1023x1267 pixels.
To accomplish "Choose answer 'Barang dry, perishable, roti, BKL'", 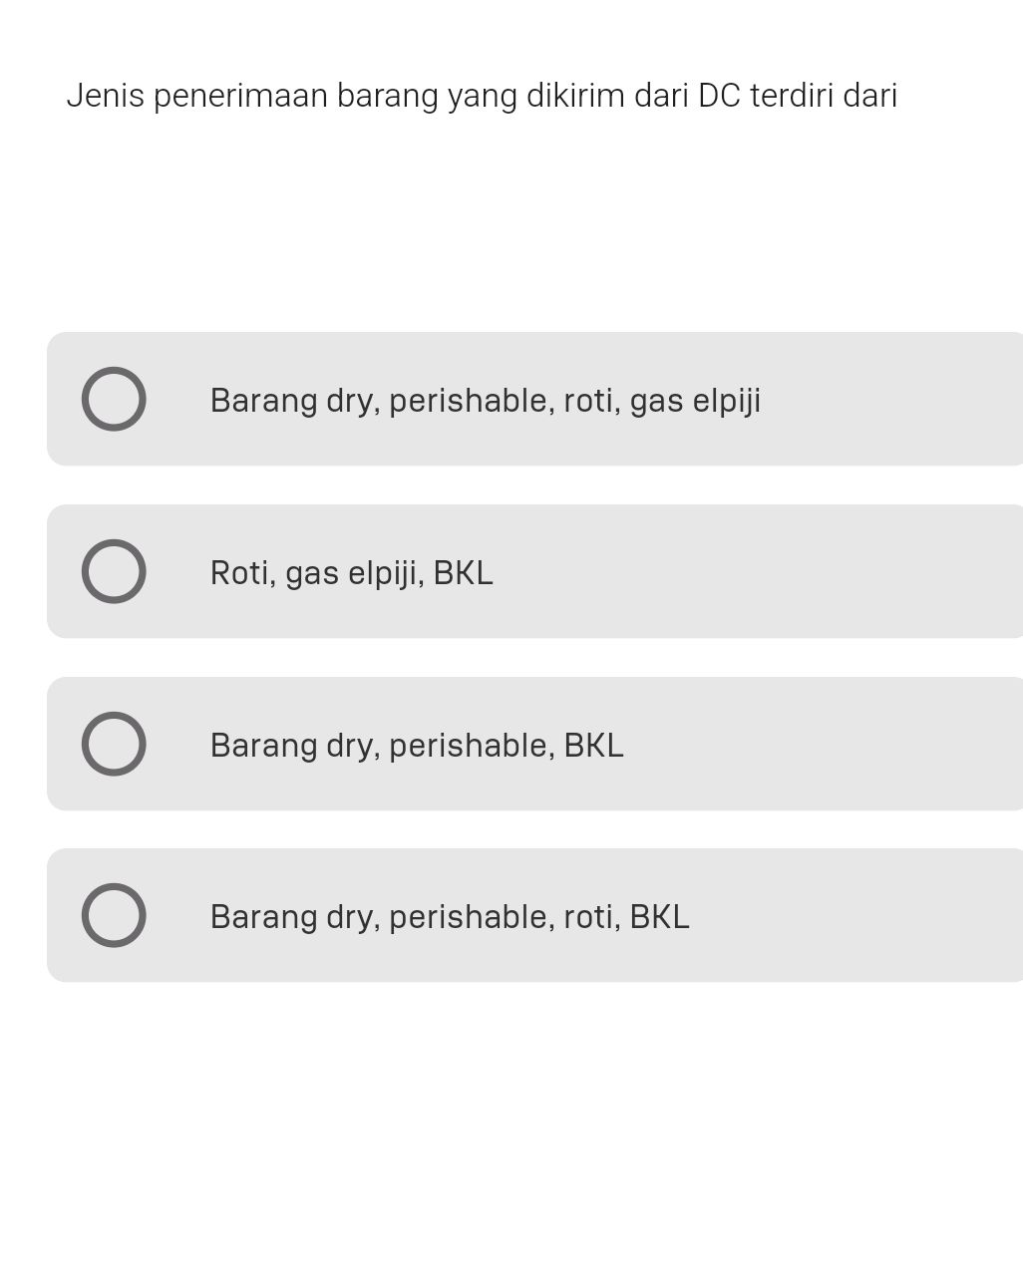I will (x=450, y=915).
